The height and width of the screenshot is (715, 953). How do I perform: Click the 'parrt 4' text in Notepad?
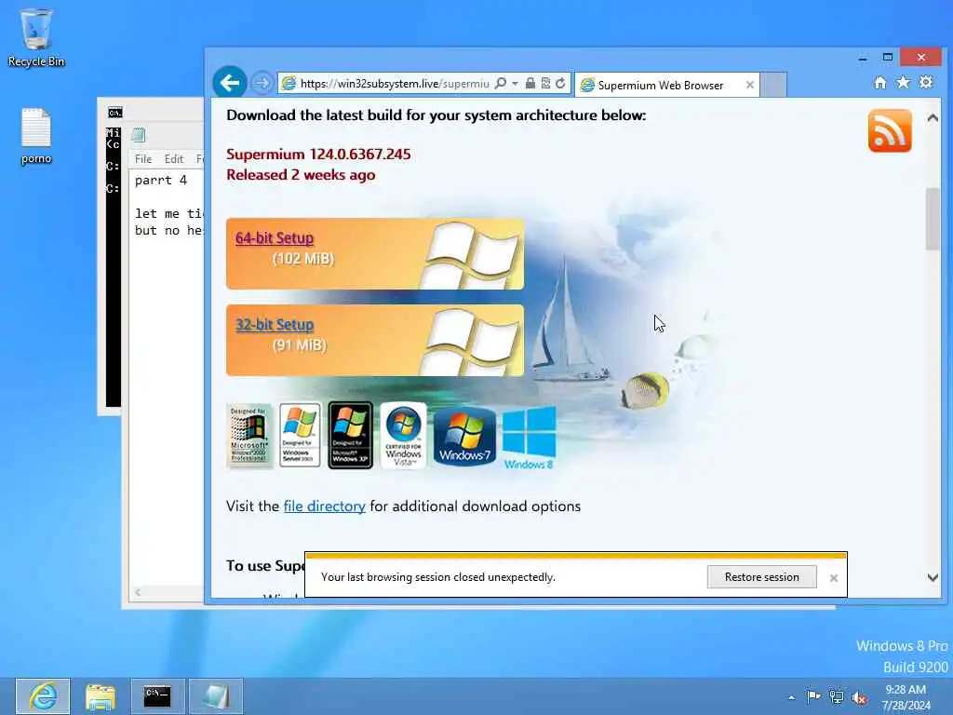pos(160,180)
